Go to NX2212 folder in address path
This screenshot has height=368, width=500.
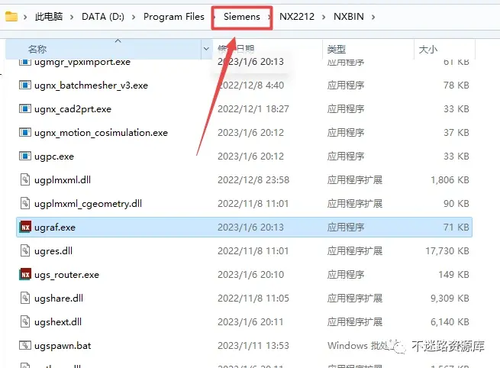pos(297,17)
